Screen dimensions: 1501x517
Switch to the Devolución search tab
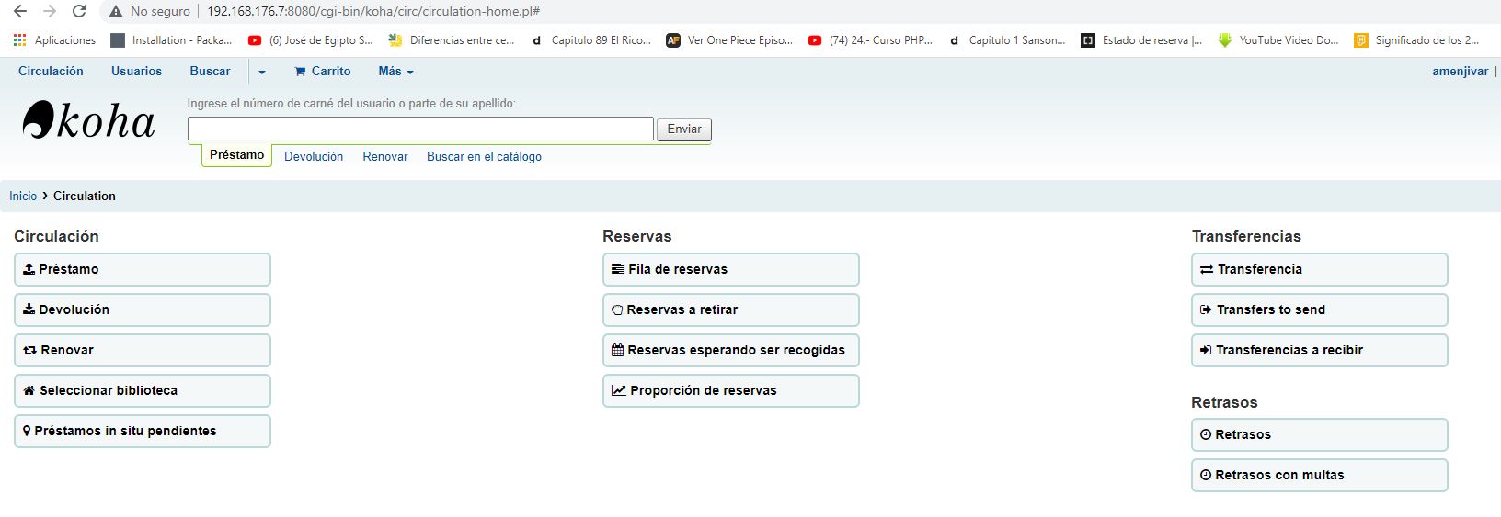click(x=314, y=156)
